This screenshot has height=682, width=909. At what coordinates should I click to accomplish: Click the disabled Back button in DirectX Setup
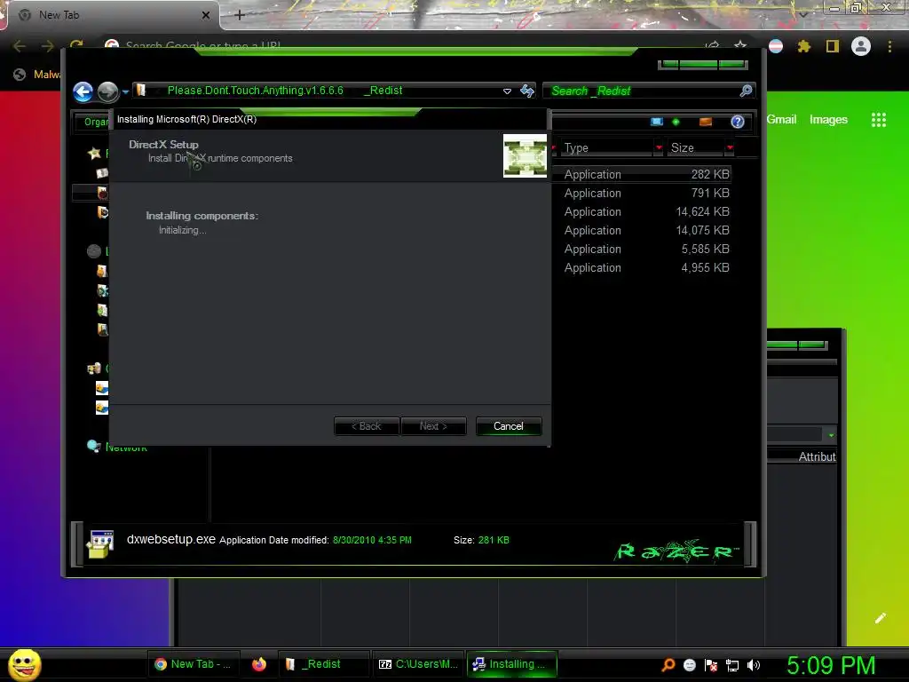[367, 426]
